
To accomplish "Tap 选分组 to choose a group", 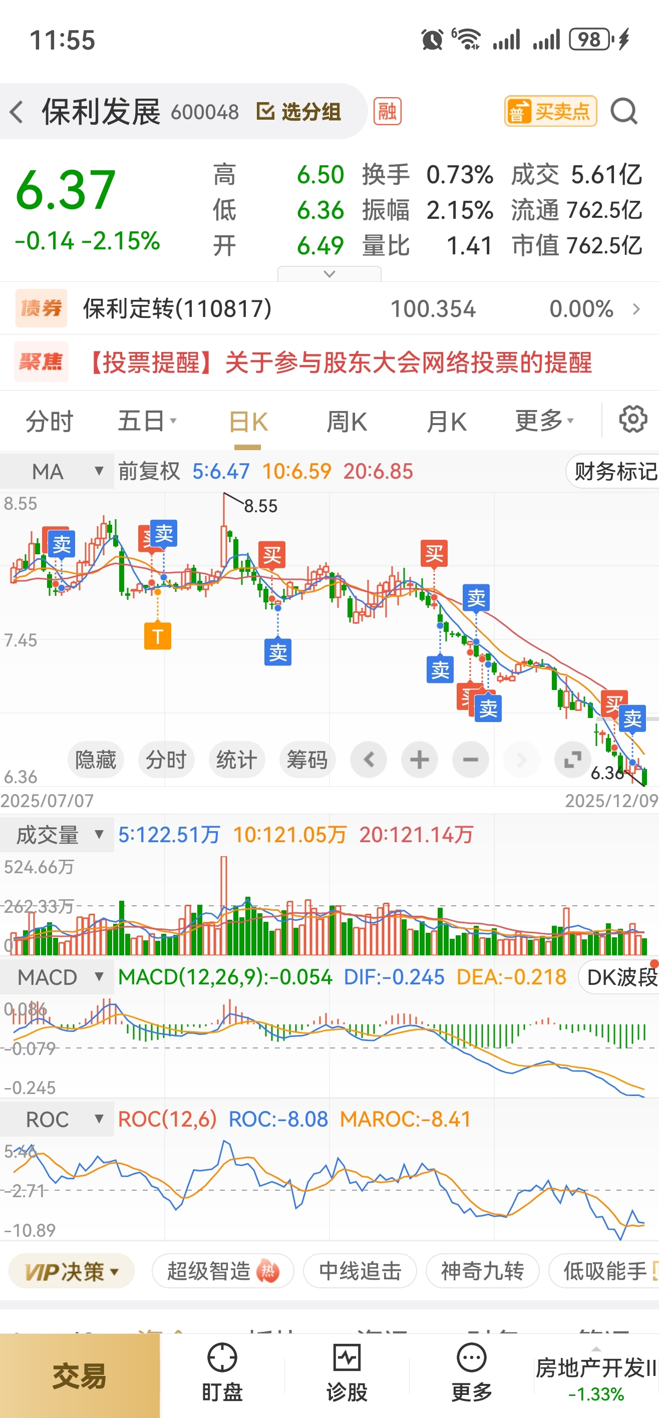I will pyautogui.click(x=299, y=112).
